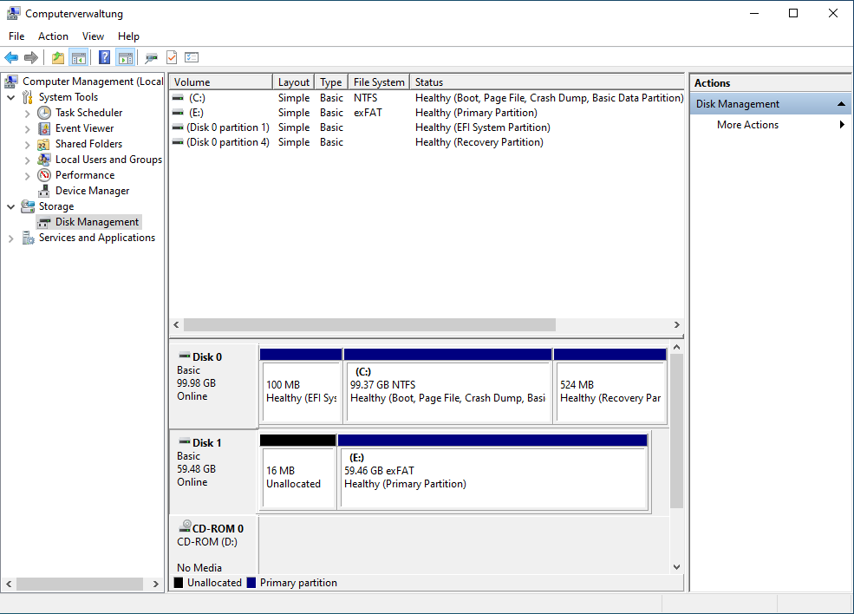This screenshot has width=854, height=614.
Task: Expand Services and Applications node
Action: (11, 238)
